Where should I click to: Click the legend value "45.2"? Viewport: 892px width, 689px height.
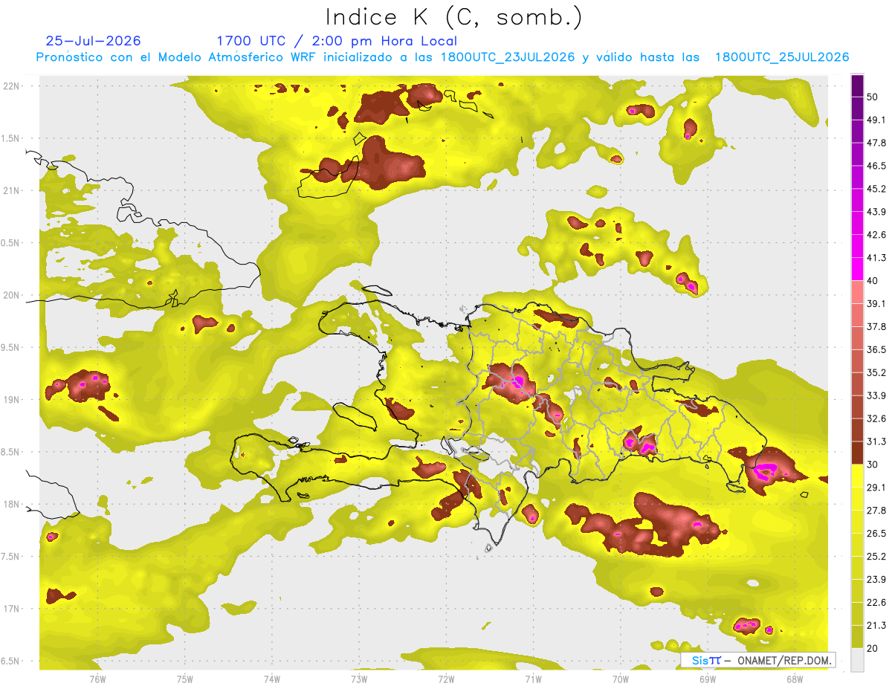click(x=876, y=189)
